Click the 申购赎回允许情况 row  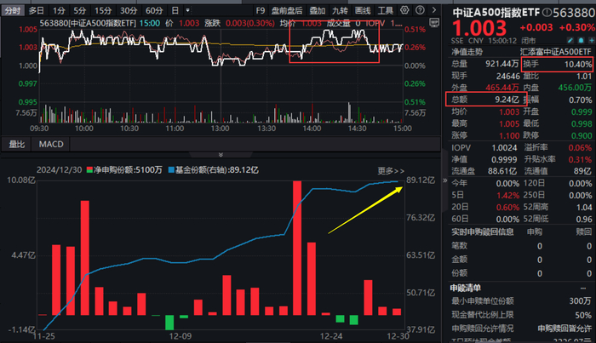point(521,329)
